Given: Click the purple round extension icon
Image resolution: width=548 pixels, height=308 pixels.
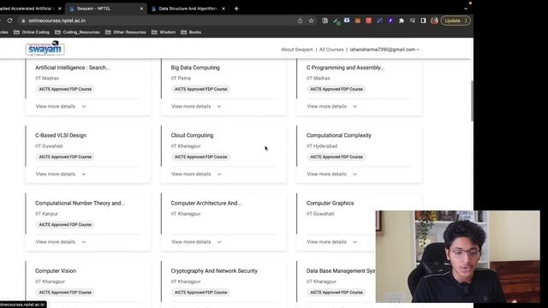Looking at the screenshot, I should pos(390,21).
